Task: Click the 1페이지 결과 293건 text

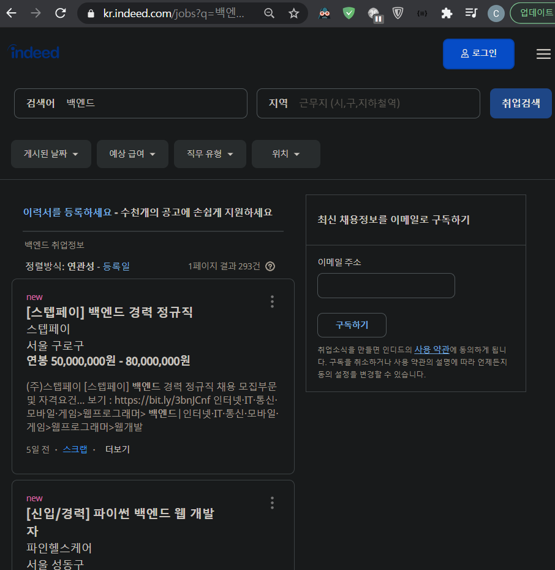Action: tap(224, 266)
